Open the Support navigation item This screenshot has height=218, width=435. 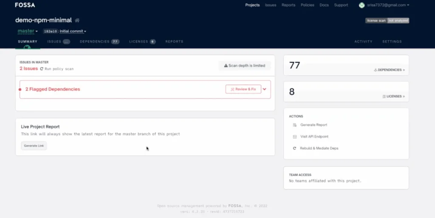(x=341, y=5)
